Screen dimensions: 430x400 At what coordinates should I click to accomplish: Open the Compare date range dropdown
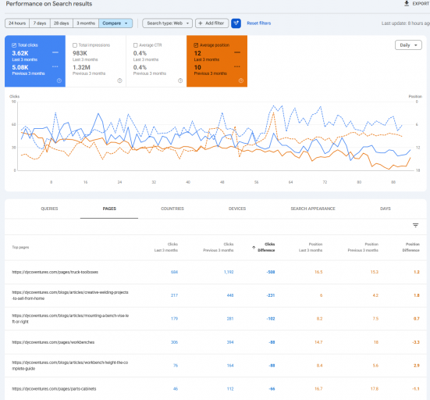(115, 23)
